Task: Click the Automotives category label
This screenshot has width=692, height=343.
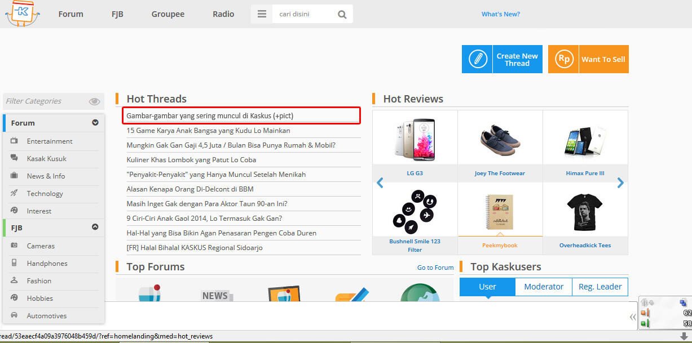Action: (47, 315)
